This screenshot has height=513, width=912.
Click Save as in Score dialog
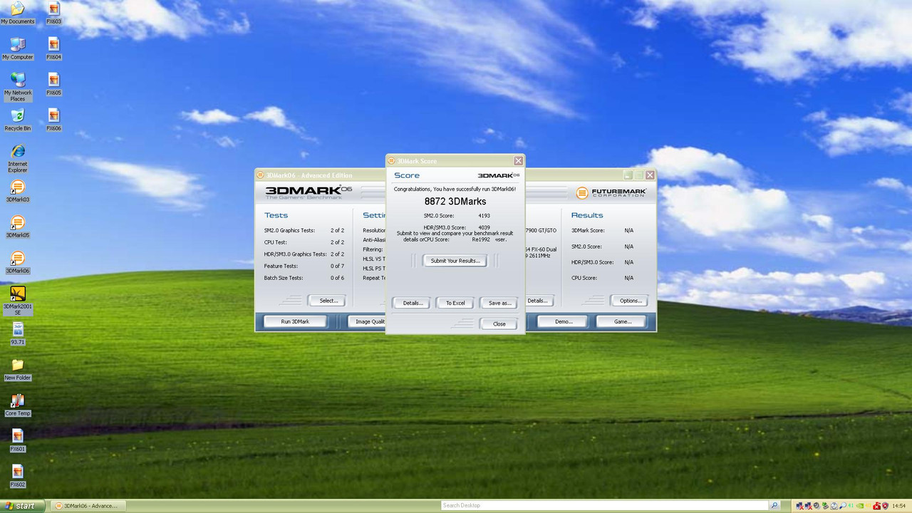coord(499,303)
